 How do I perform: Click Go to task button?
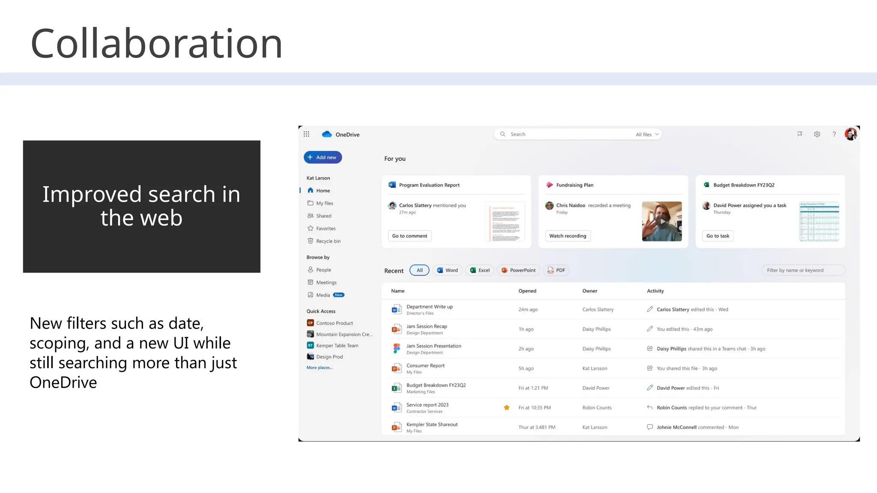718,236
